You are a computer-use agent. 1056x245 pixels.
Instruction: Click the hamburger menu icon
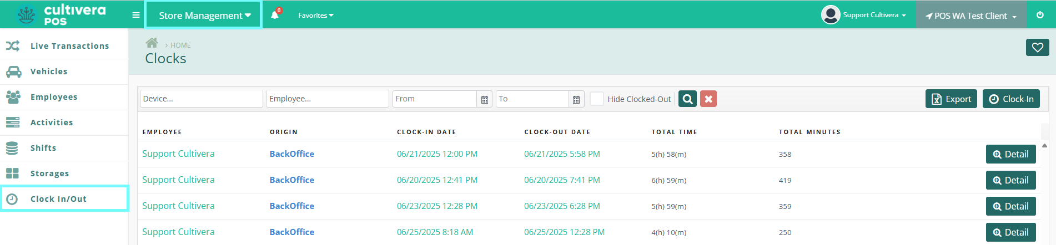[x=136, y=15]
